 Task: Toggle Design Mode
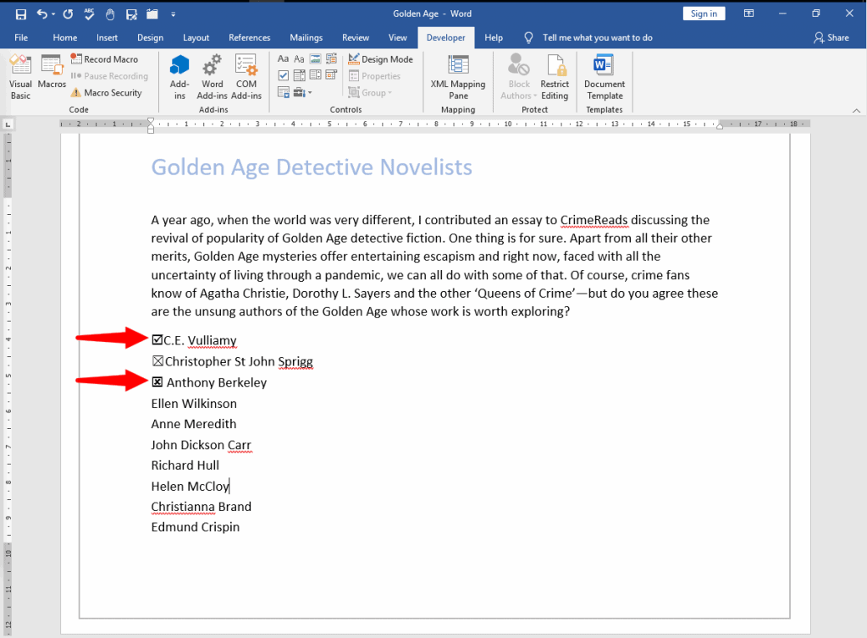click(380, 59)
